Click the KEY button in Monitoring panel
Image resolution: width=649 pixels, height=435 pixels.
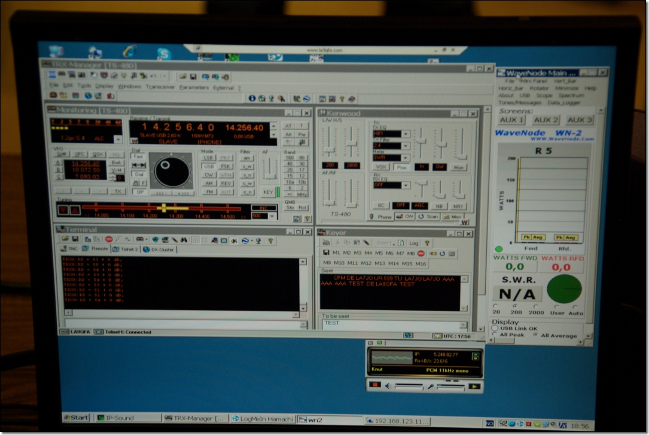pyautogui.click(x=268, y=192)
